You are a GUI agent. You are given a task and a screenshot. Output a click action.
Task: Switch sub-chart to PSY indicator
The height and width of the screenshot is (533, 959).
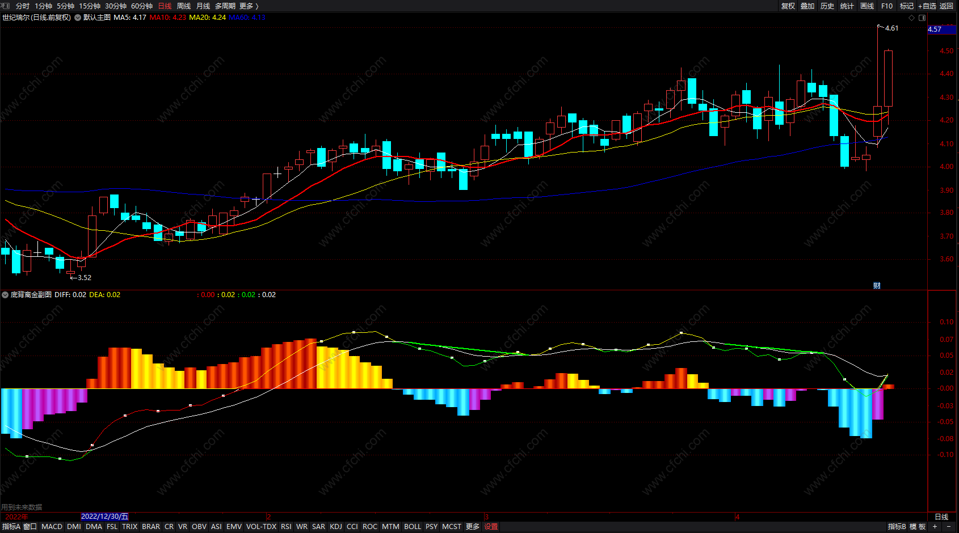click(x=432, y=527)
